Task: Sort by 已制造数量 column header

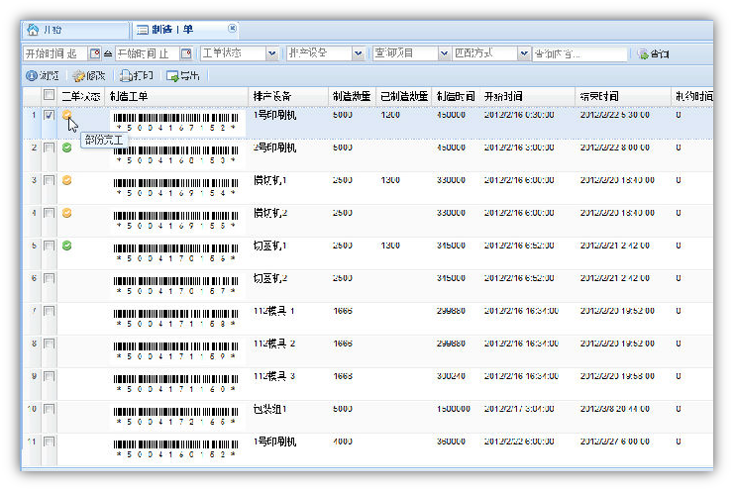Action: 404,97
